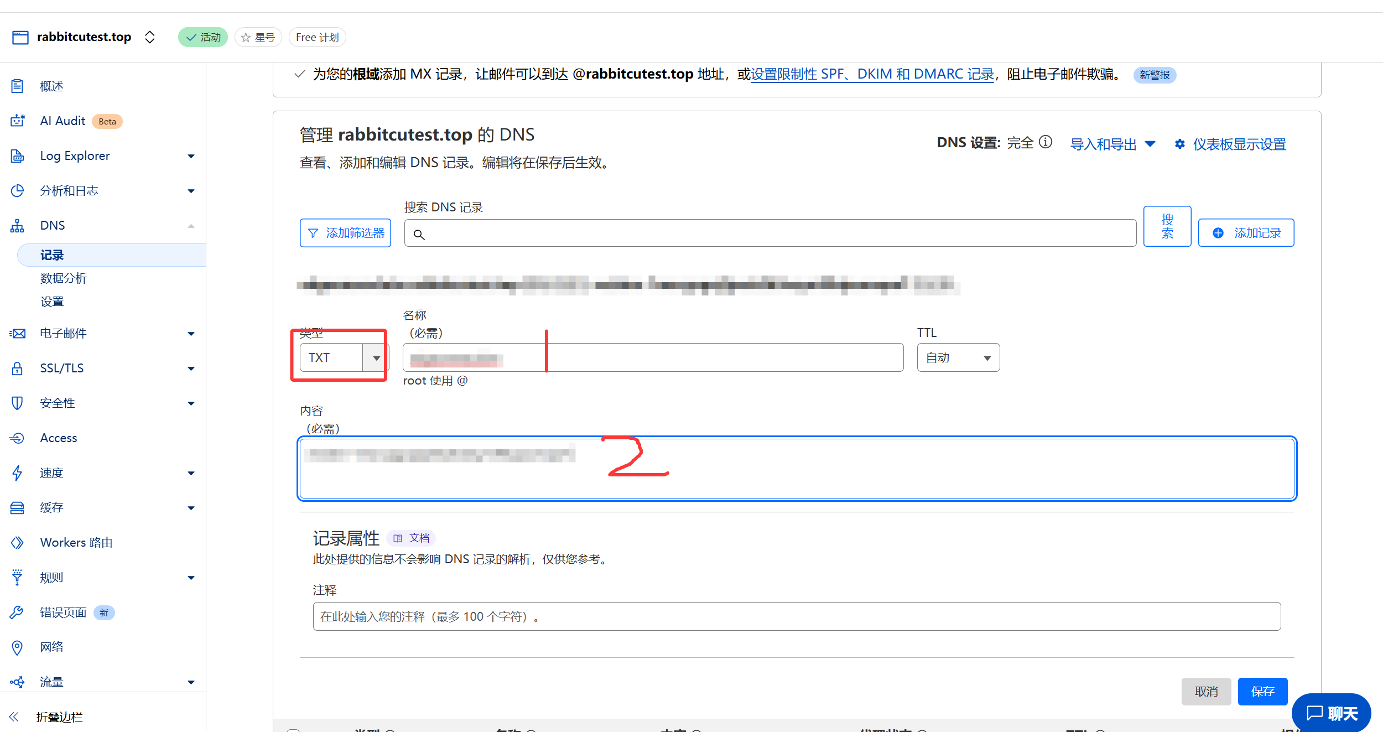Click the 电子邮件 envelope icon

[x=17, y=334]
